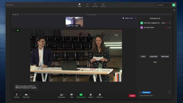The height and width of the screenshot is (103, 183).
Task: Open arrow menu beside Participants button
Action: coord(66,95)
